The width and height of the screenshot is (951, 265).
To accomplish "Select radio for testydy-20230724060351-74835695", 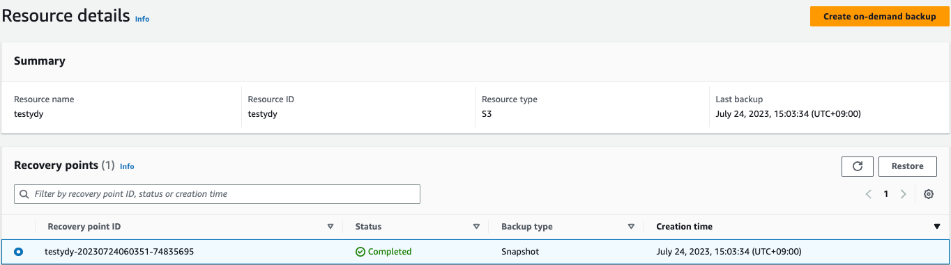I will (x=18, y=252).
